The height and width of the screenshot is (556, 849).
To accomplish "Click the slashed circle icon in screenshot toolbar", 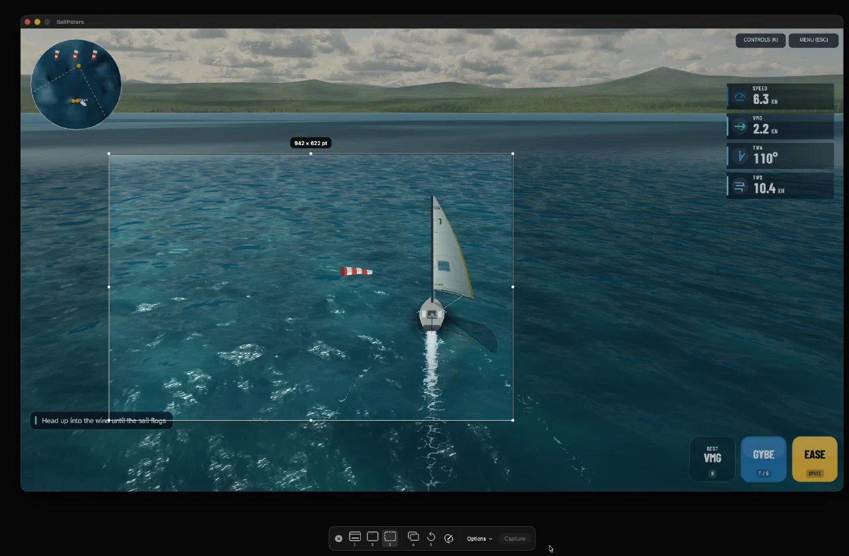I will [x=448, y=539].
